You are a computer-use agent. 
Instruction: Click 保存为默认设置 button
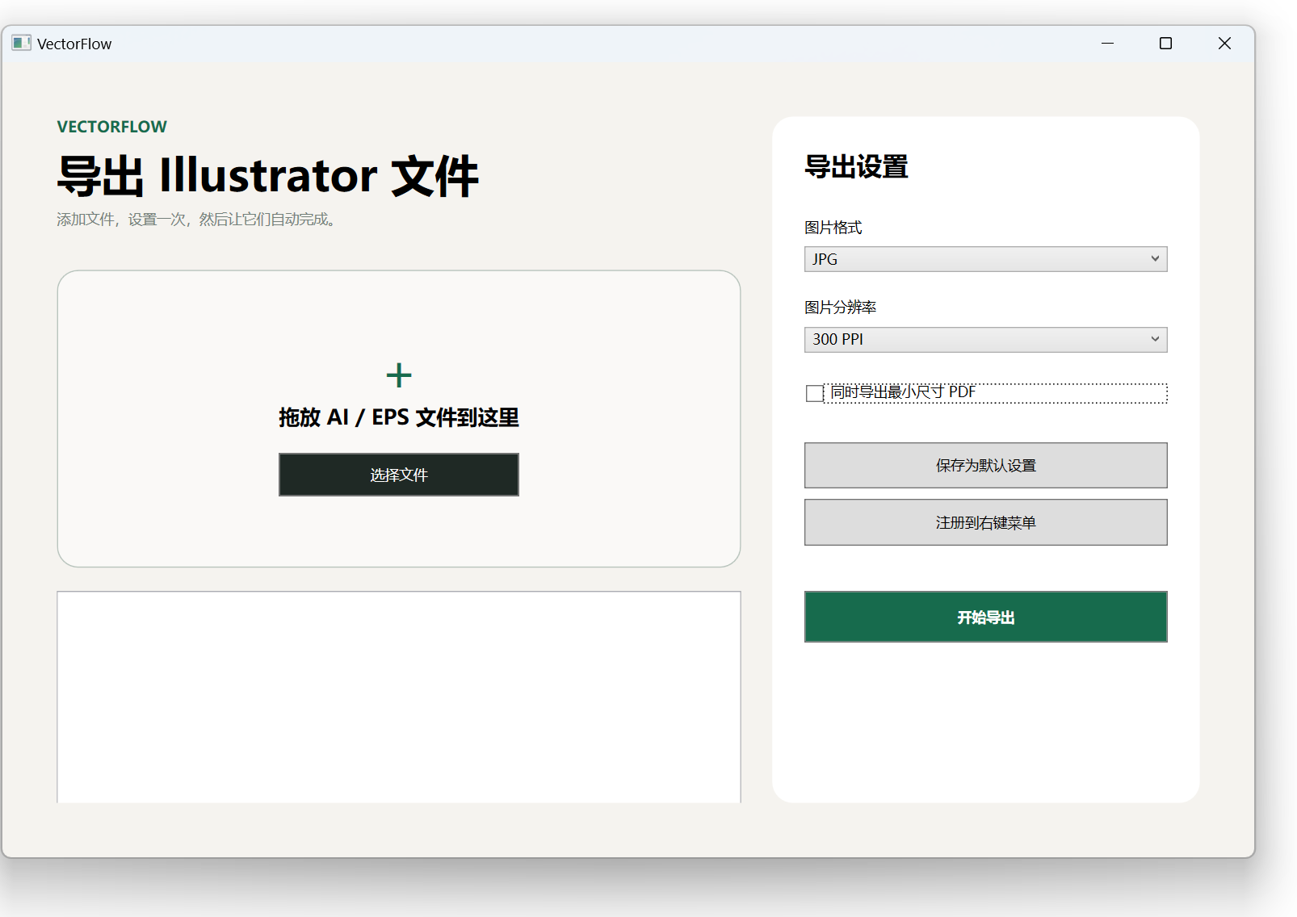pyautogui.click(x=985, y=465)
